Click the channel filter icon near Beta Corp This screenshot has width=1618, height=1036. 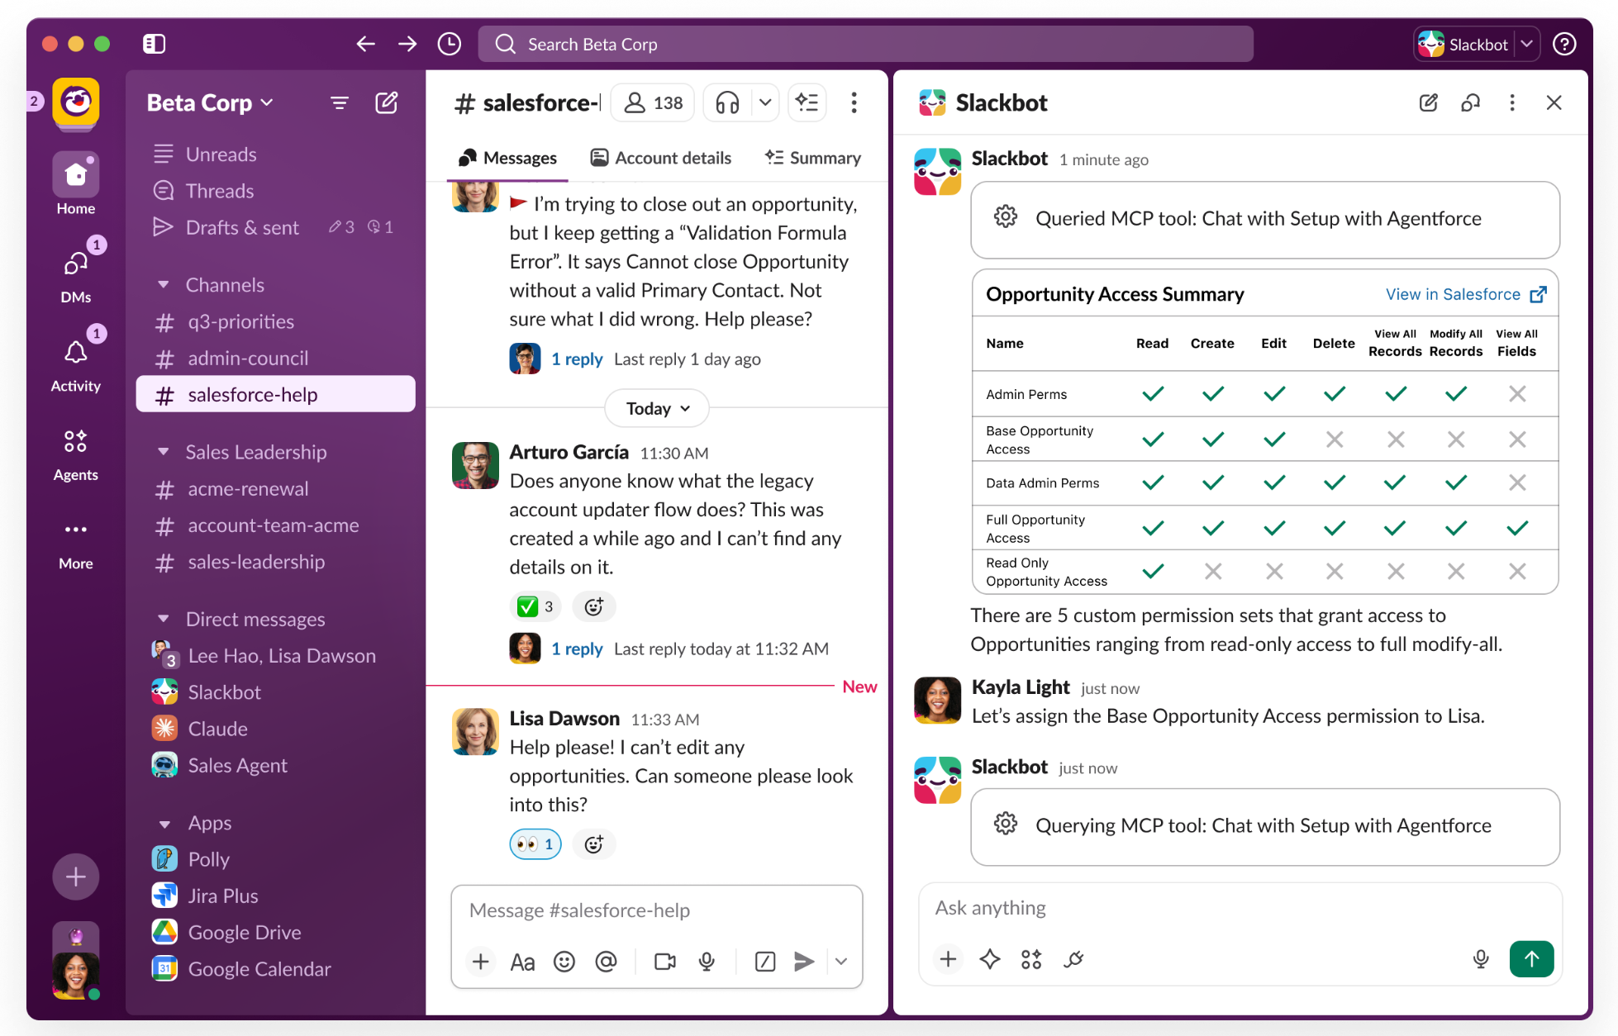point(340,102)
